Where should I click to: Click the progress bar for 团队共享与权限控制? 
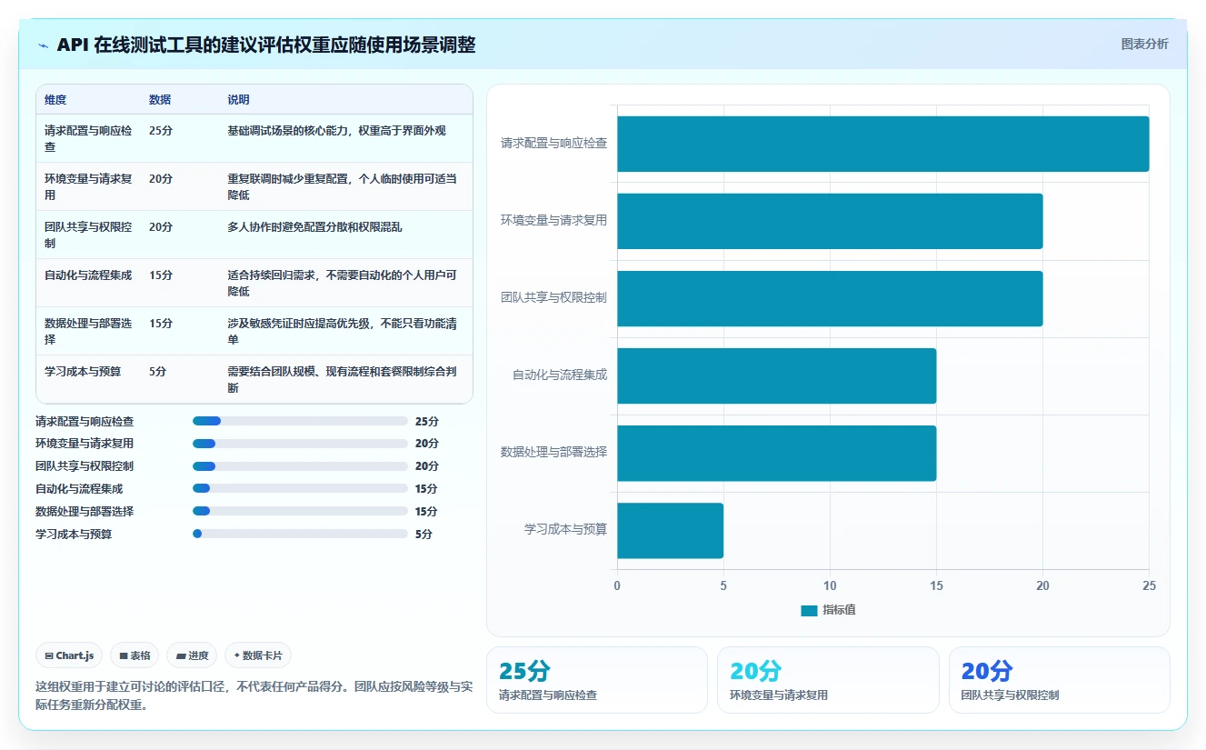click(300, 466)
